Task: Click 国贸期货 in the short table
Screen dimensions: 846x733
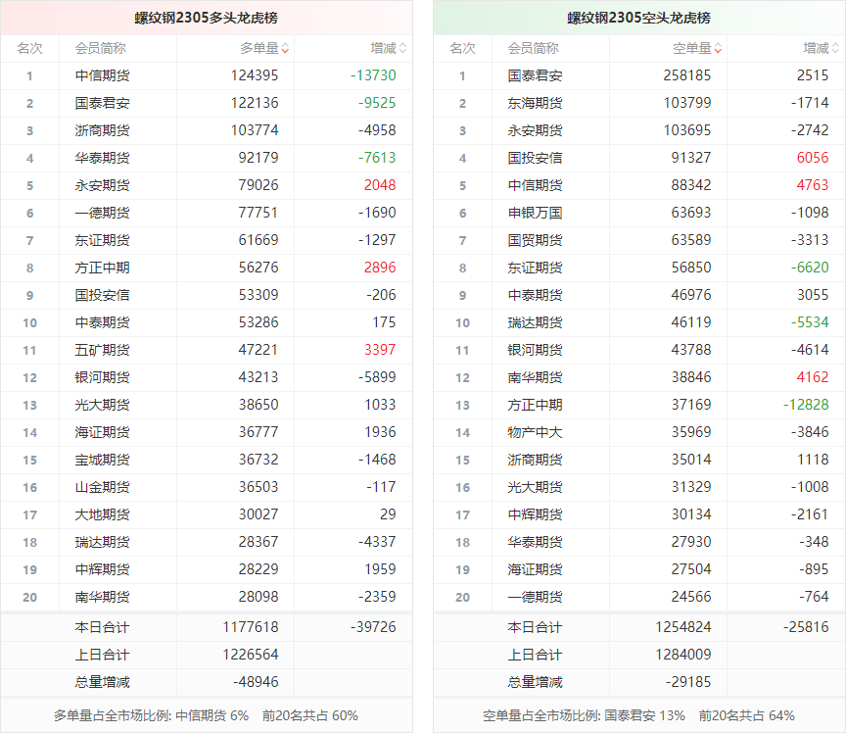Action: click(535, 240)
